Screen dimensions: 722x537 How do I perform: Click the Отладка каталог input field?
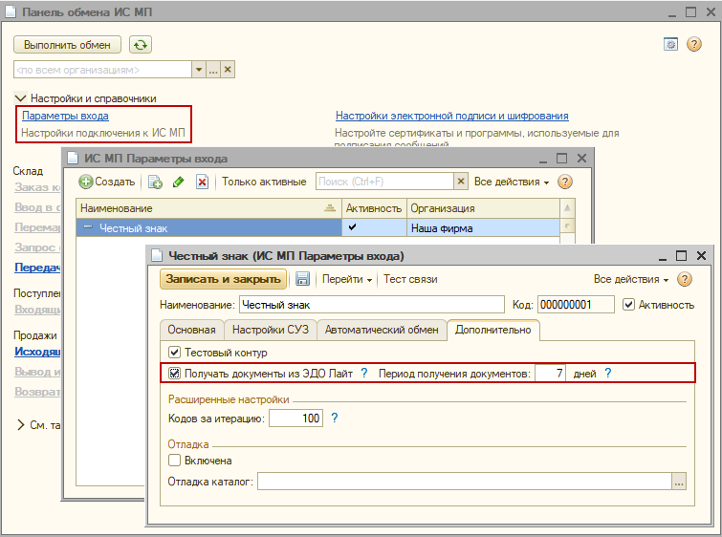pyautogui.click(x=465, y=482)
